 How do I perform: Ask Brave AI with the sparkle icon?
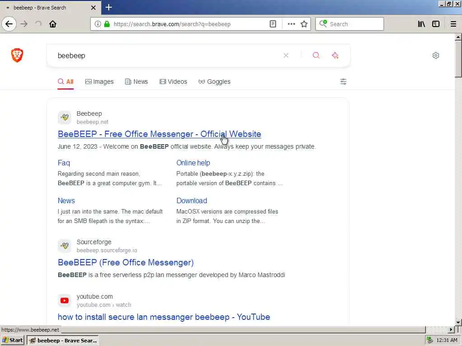coord(335,55)
